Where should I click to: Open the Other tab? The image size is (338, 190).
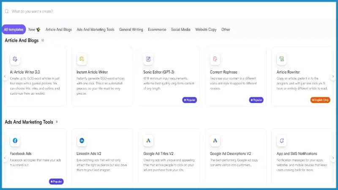point(226,30)
